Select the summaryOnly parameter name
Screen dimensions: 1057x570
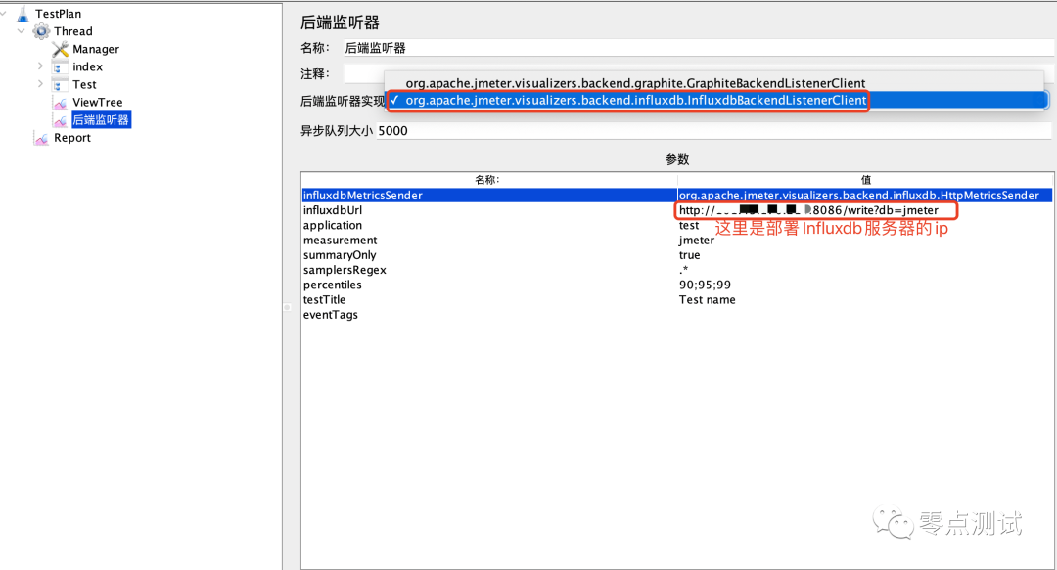339,254
